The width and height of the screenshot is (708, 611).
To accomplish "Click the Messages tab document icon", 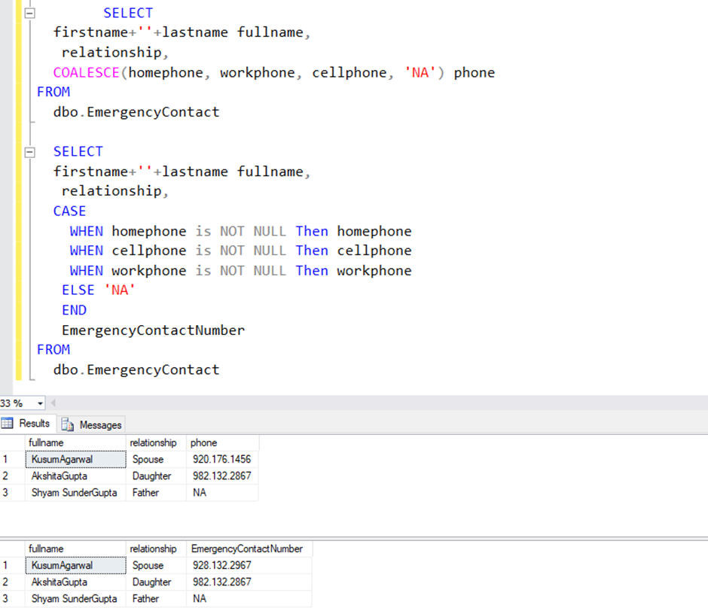I will [x=68, y=424].
